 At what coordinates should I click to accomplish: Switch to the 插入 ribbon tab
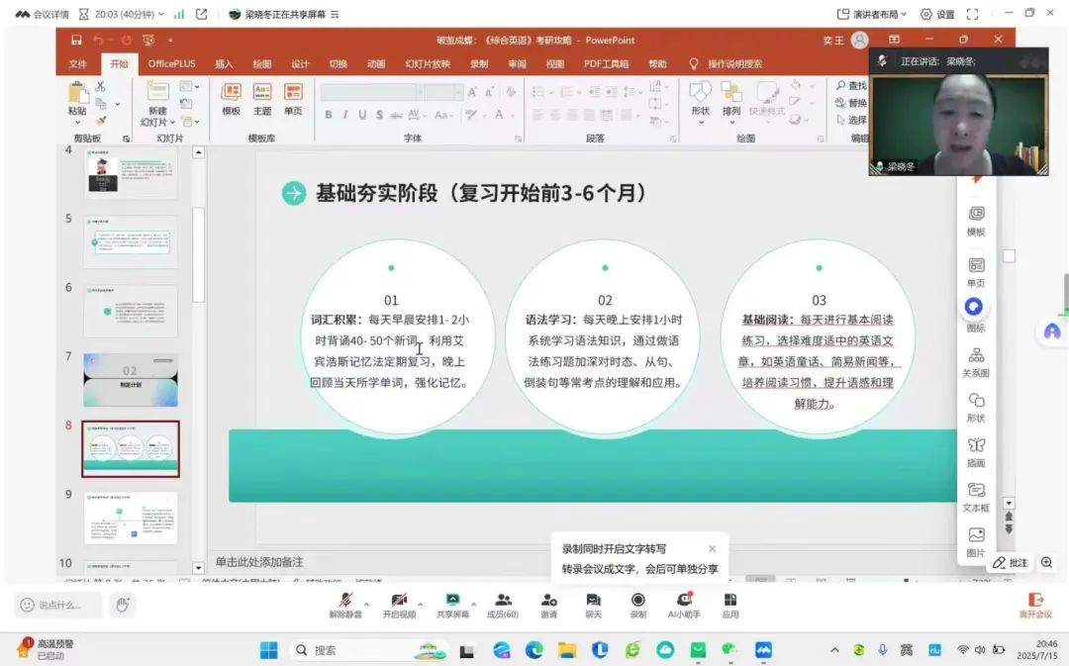point(224,63)
